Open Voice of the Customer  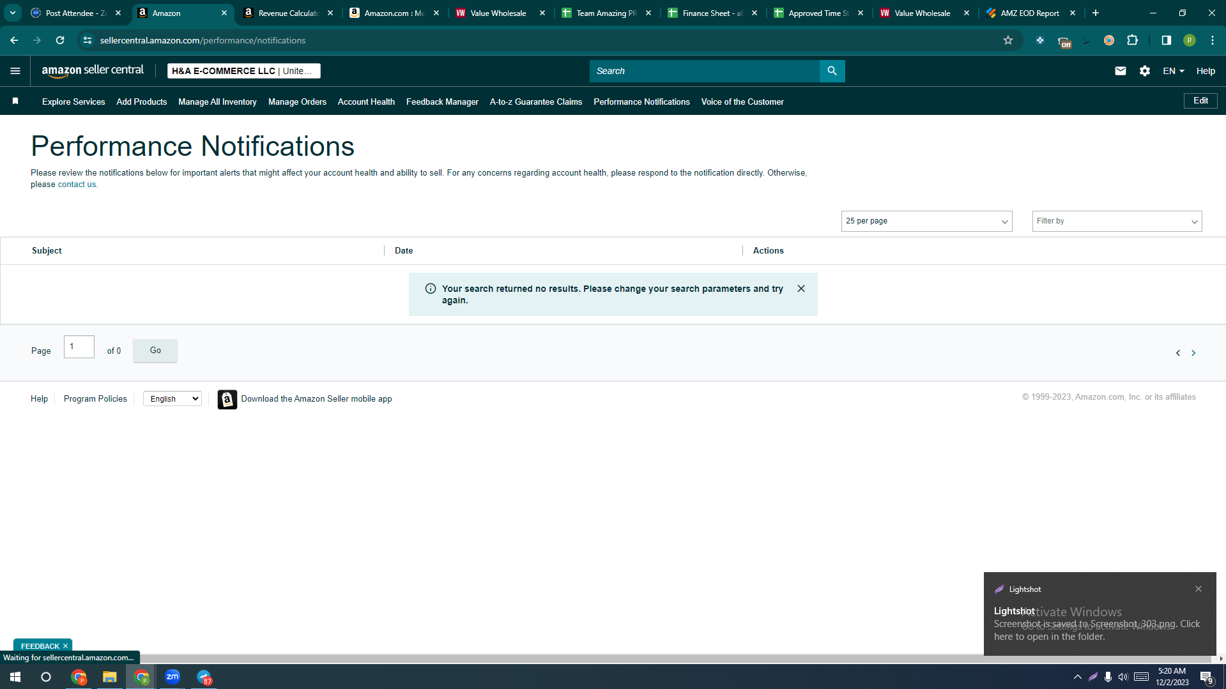coord(742,102)
